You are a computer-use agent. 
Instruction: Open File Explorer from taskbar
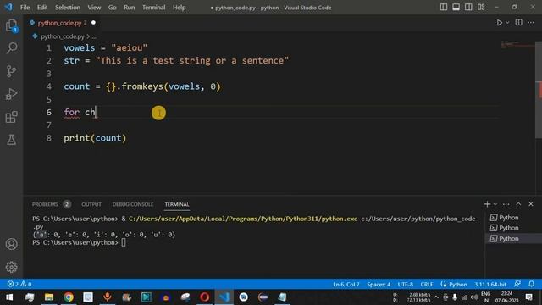49,297
